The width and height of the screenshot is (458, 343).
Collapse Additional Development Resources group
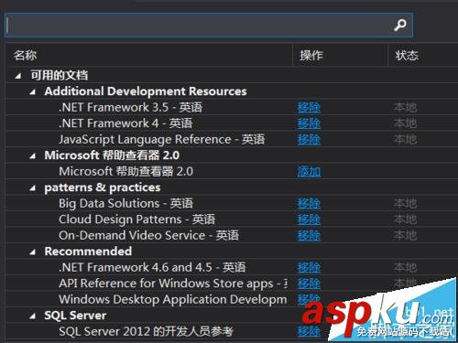pos(33,91)
